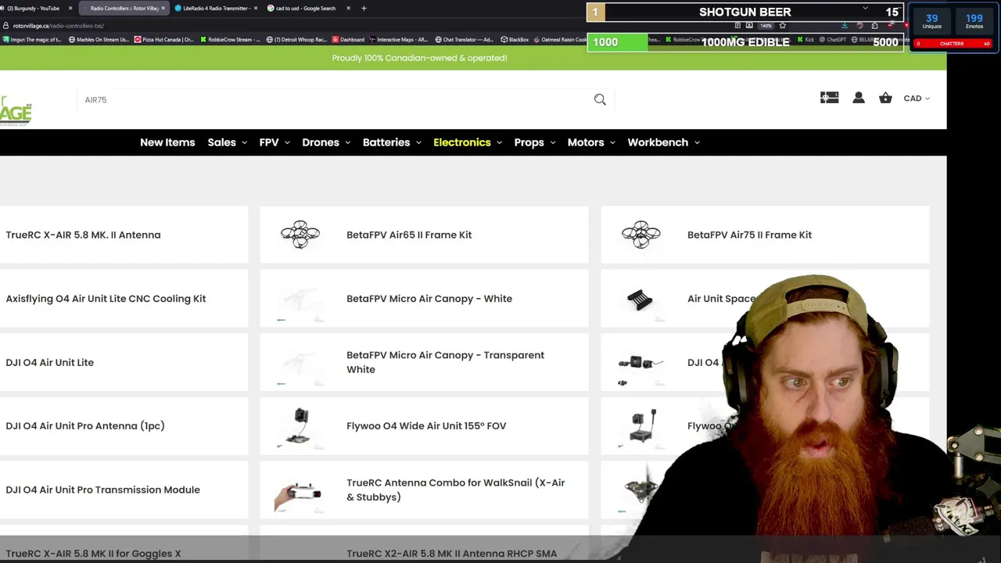Switch to the Burgundy YouTube tab

(33, 8)
